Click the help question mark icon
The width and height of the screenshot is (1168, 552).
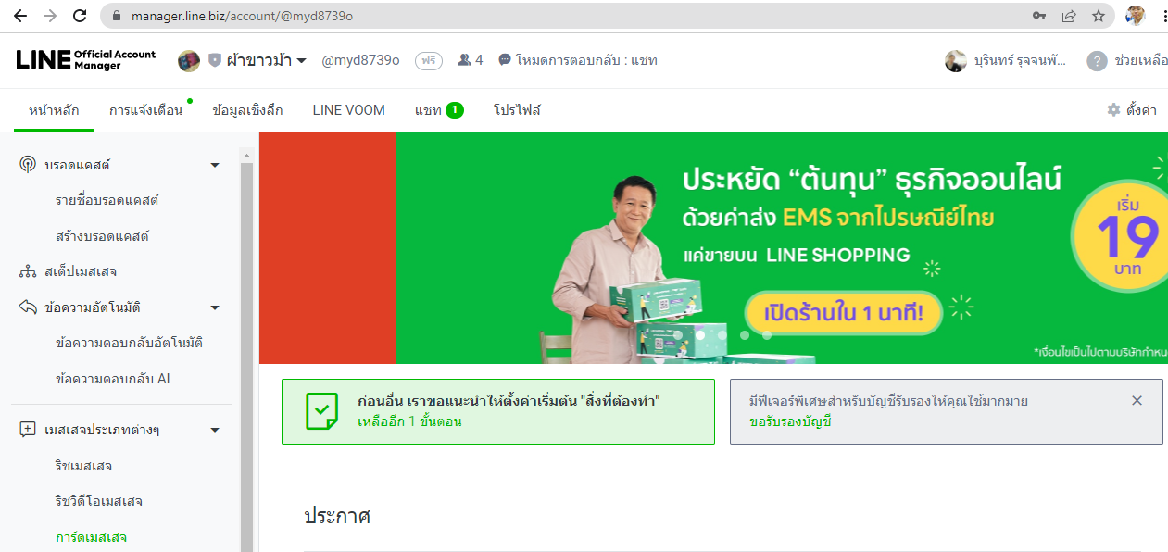pyautogui.click(x=1097, y=61)
